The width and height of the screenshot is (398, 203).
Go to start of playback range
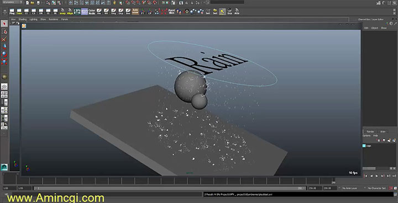pyautogui.click(x=366, y=175)
